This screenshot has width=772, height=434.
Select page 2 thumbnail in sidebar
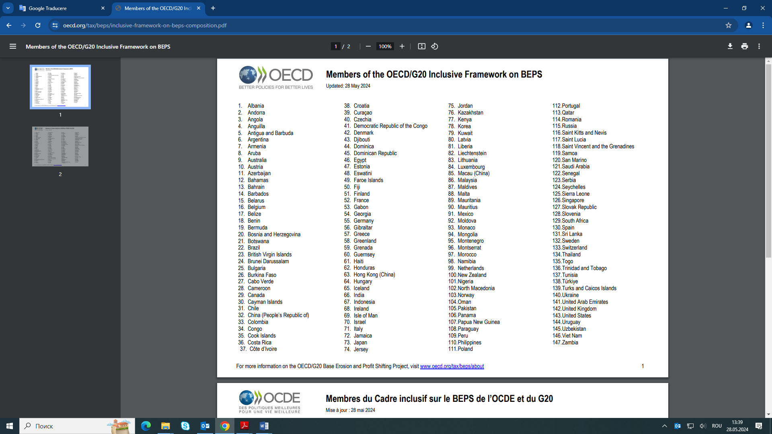pyautogui.click(x=60, y=146)
